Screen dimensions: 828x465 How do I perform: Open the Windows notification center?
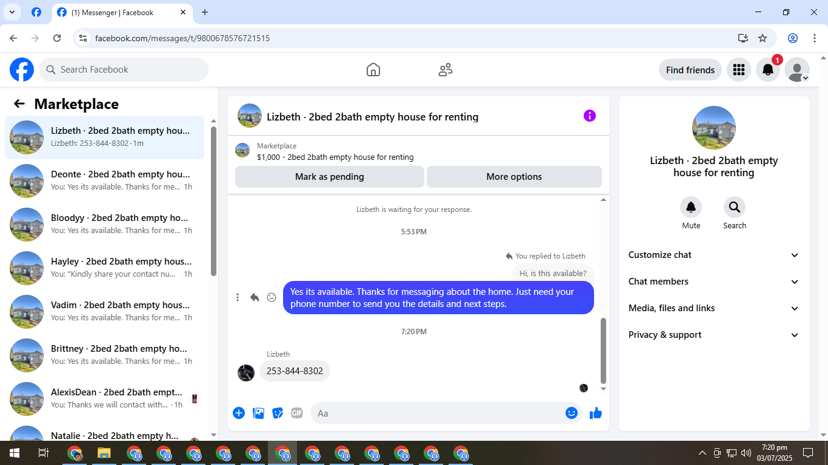pyautogui.click(x=808, y=453)
